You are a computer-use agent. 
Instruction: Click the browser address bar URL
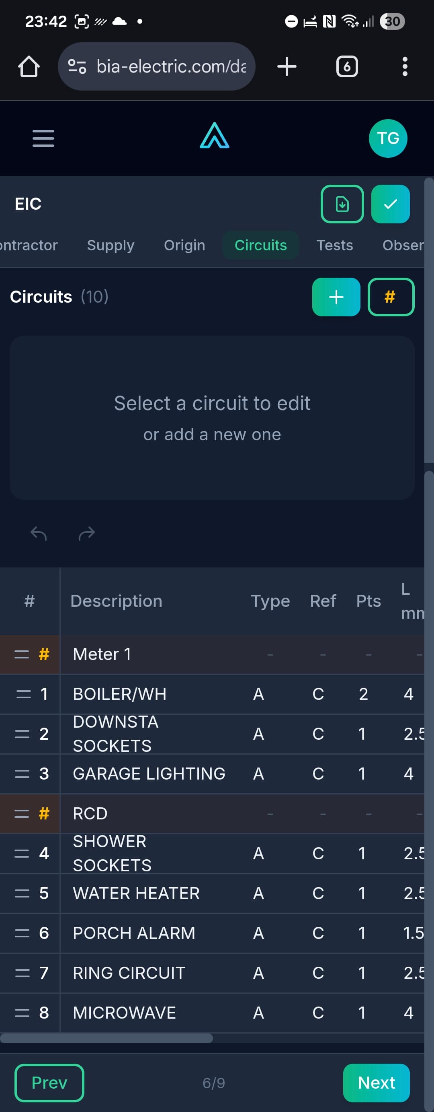[171, 67]
